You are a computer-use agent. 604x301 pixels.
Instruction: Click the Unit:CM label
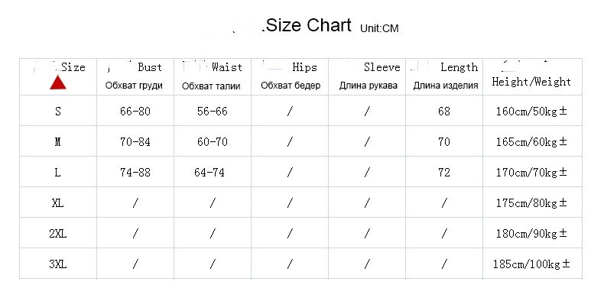click(379, 28)
